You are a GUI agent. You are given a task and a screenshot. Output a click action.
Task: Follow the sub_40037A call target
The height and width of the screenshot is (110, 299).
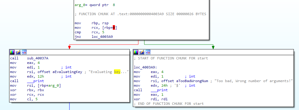(x=38, y=58)
